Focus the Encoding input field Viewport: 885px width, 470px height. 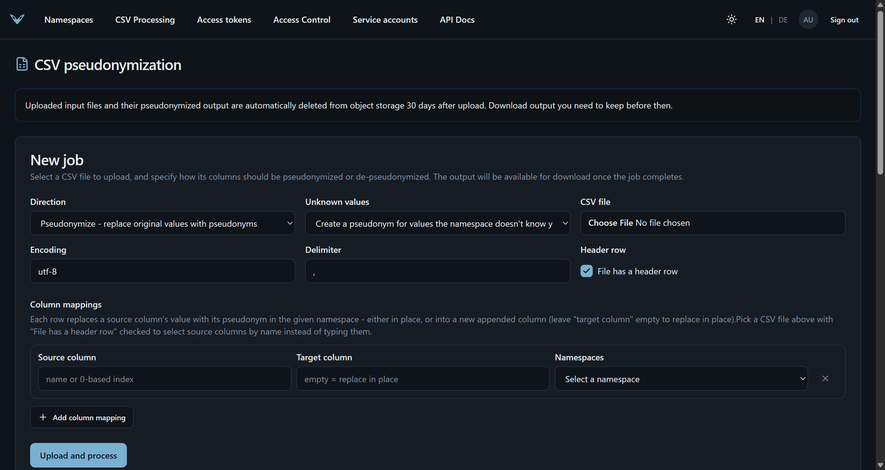(163, 271)
